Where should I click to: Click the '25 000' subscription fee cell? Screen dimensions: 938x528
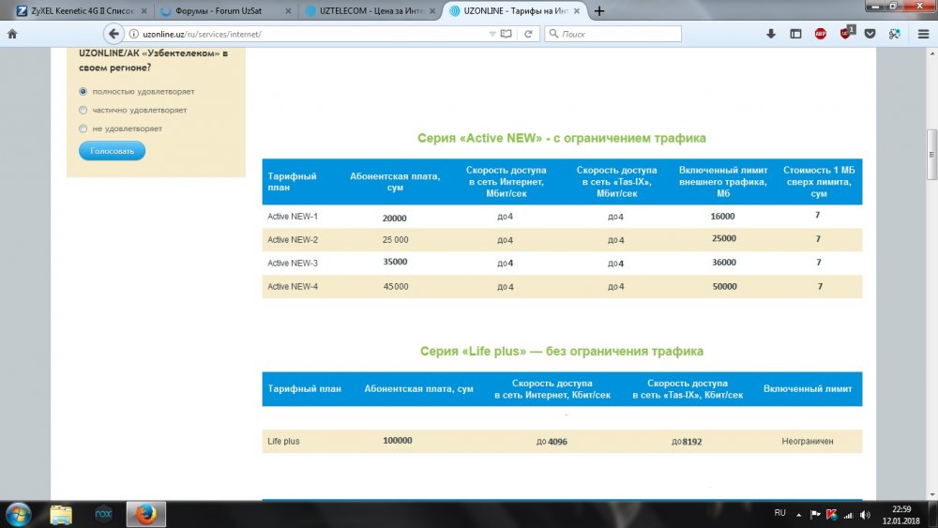[396, 240]
